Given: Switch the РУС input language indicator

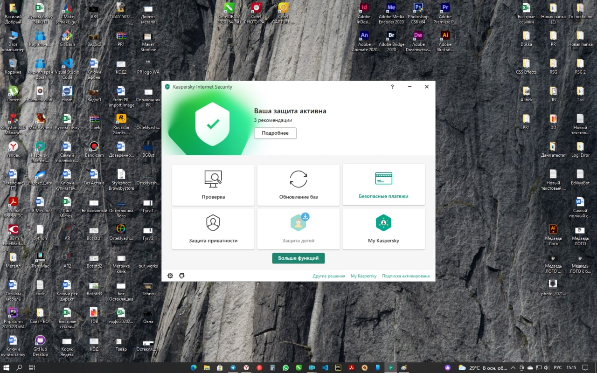Looking at the screenshot, I should [557, 367].
